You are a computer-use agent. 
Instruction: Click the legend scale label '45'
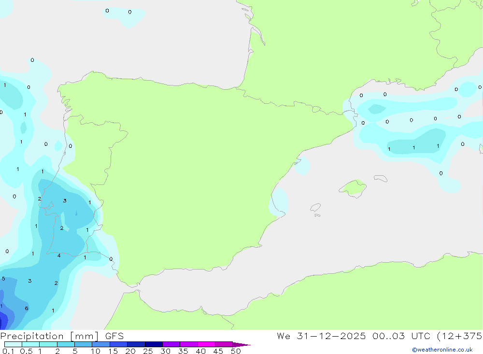(x=218, y=351)
